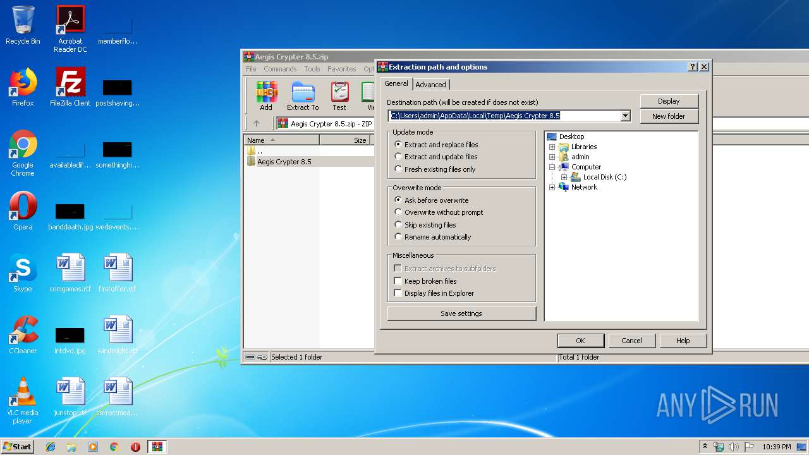
Task: Click the Size column header
Action: point(346,140)
